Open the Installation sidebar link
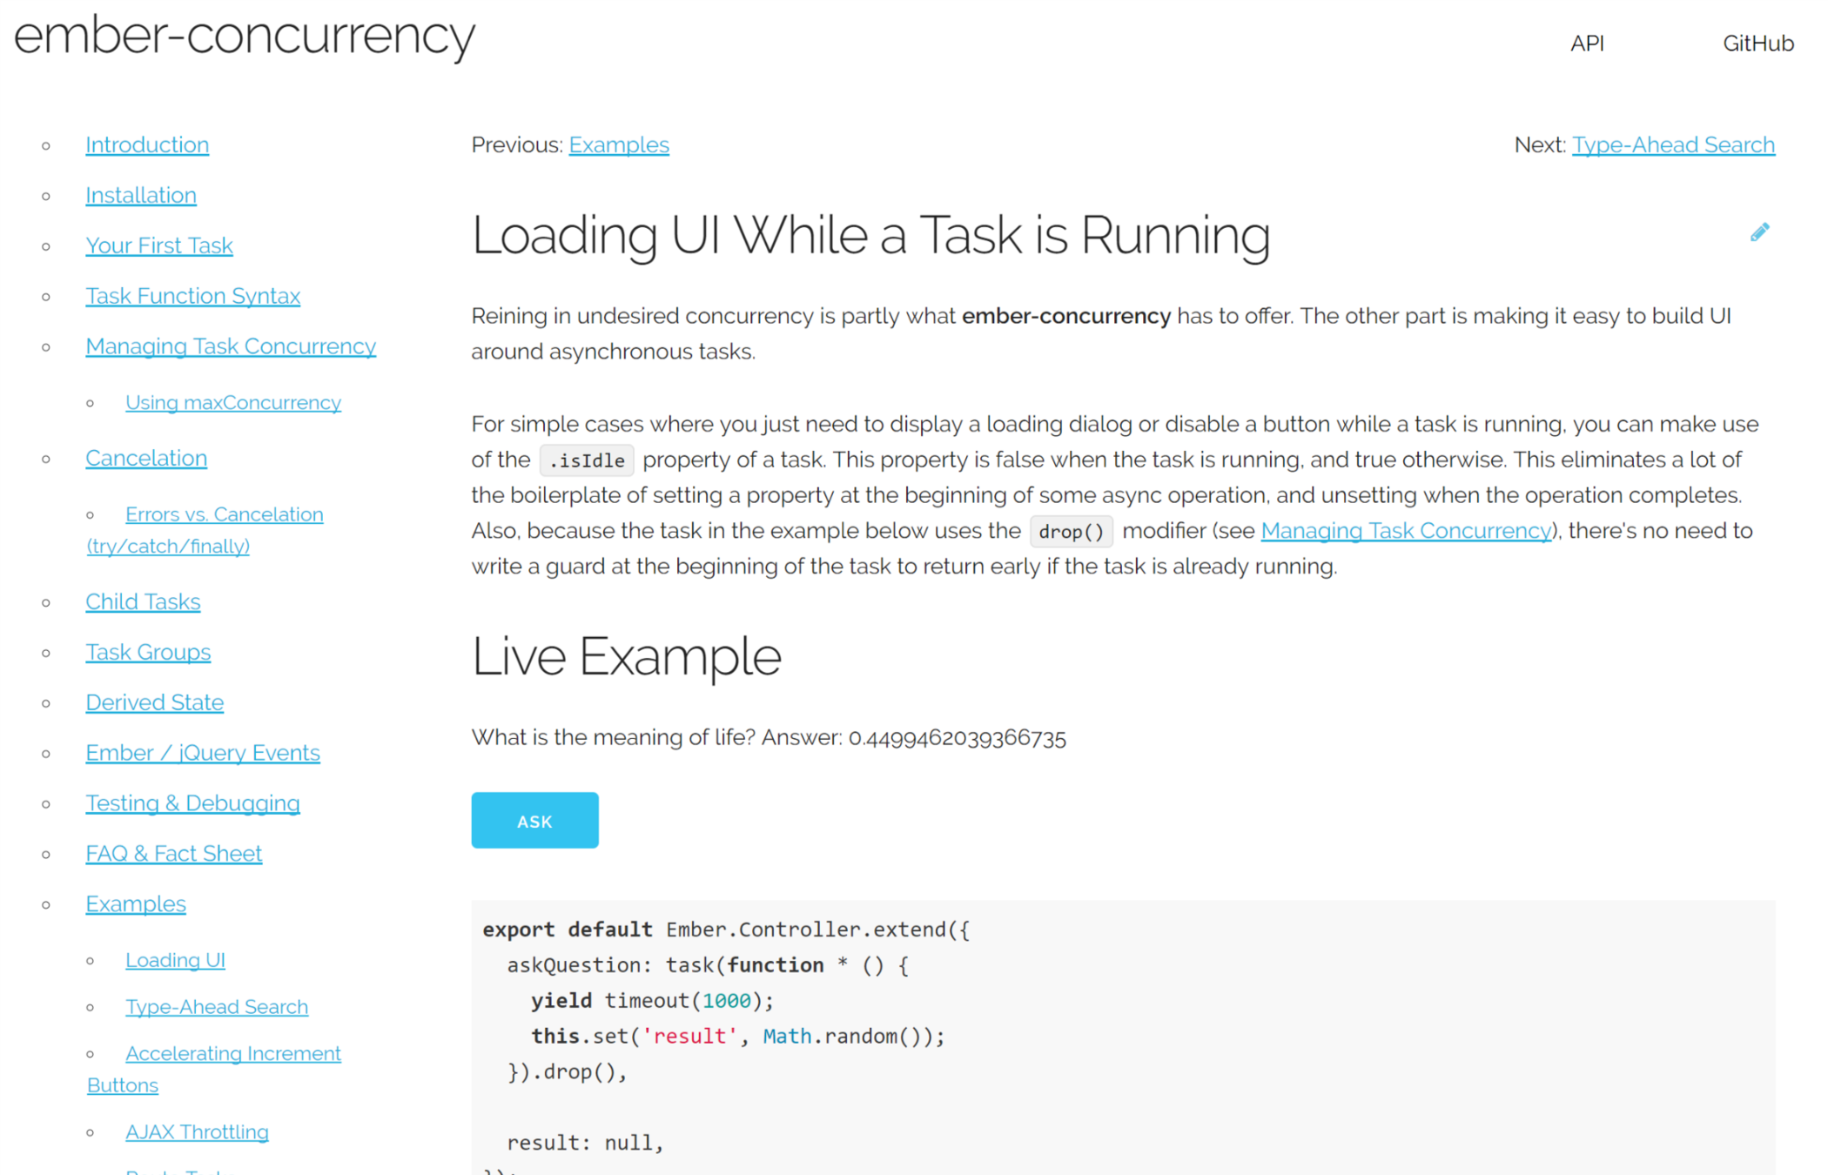 [141, 195]
